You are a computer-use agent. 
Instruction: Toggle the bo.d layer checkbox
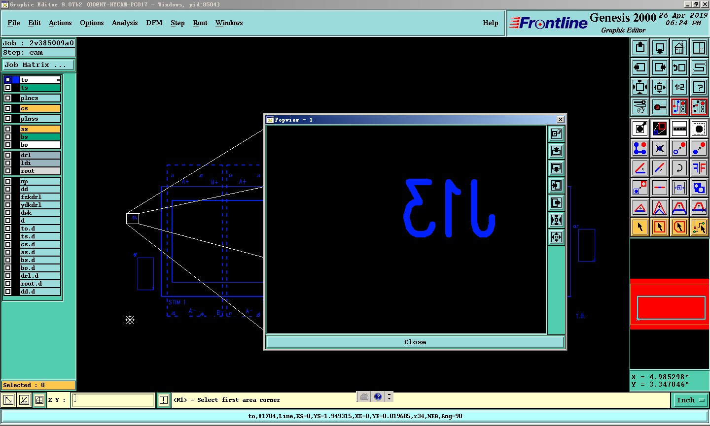pos(8,268)
